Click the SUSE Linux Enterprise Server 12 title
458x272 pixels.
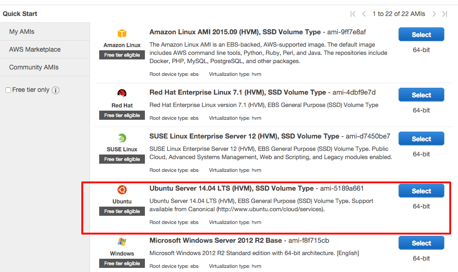point(244,136)
